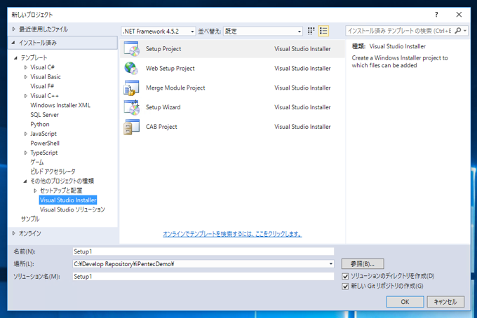The image size is (477, 318).
Task: Click 'Visual Studio Installer' in Merge Module row
Action: tap(302, 88)
